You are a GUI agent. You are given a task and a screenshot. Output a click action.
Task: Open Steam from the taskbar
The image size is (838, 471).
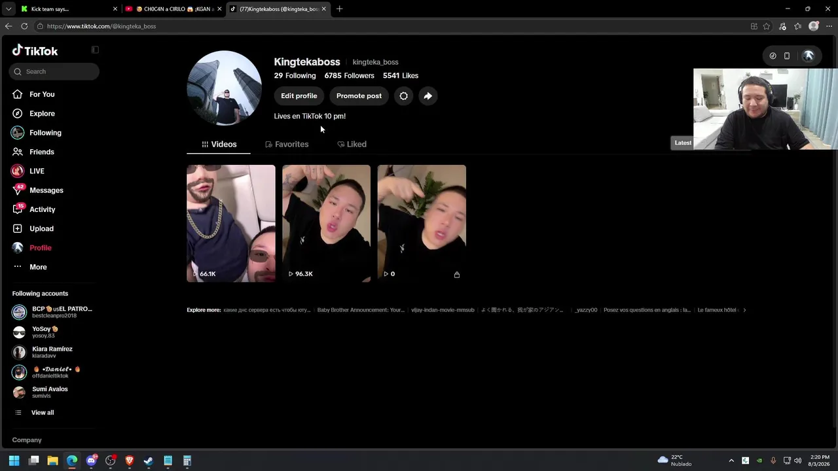point(149,461)
